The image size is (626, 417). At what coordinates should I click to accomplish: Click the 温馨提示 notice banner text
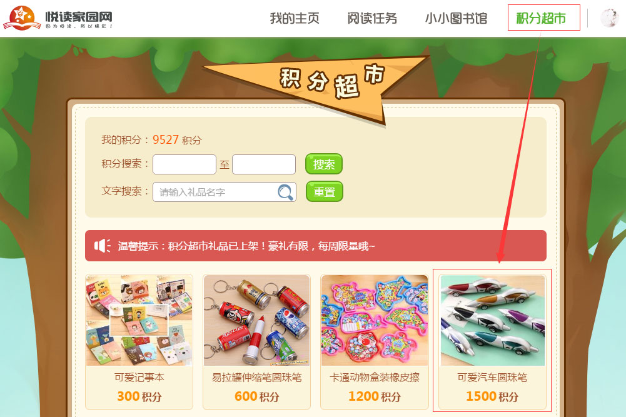(246, 246)
